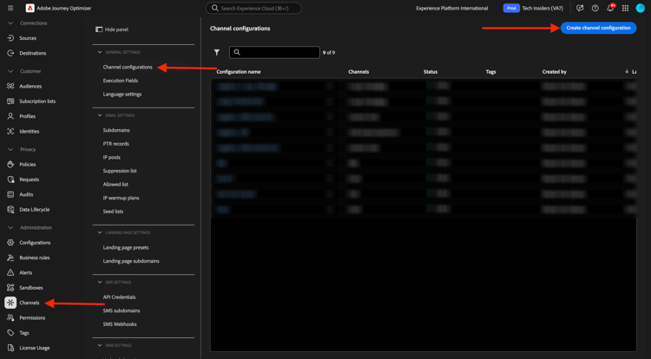The height and width of the screenshot is (359, 651).
Task: Open the Data Lifecycle icon
Action: tap(10, 209)
